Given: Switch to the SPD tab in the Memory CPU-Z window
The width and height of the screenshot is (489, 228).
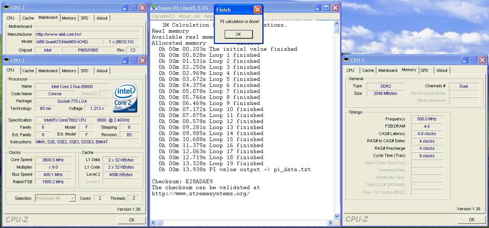Looking at the screenshot, I should pos(425,70).
